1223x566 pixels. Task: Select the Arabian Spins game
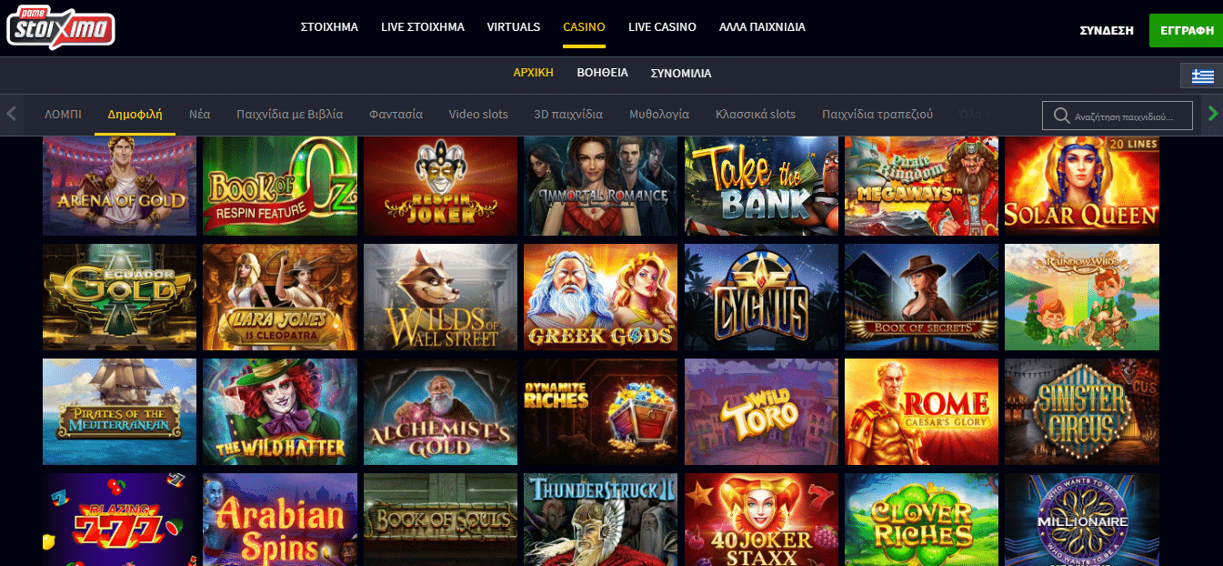pos(280,520)
